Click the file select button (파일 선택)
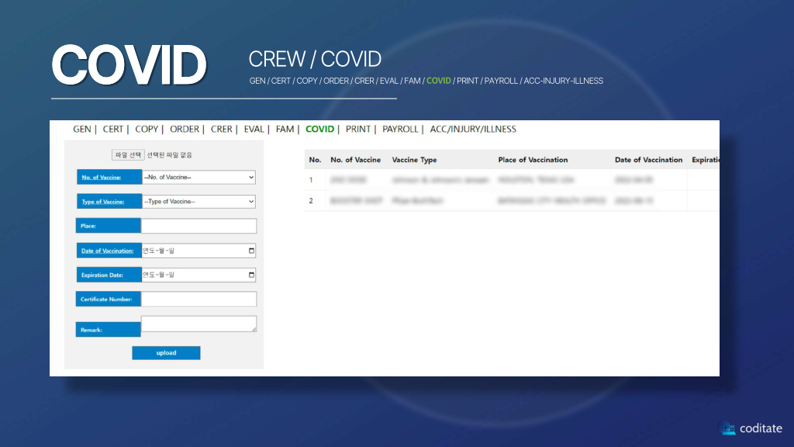The image size is (794, 447). 128,155
